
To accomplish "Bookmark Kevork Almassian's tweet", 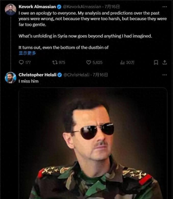I will pos(156,63).
